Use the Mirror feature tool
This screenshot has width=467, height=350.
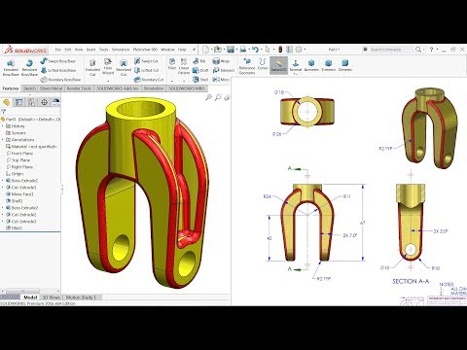coord(221,80)
